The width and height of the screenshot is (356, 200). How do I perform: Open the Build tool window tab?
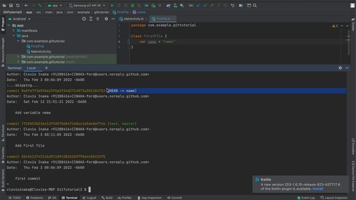(x=107, y=198)
